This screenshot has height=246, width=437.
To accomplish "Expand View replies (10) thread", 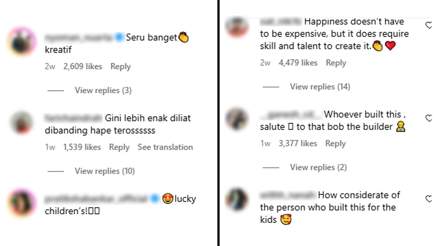I will coord(105,171).
